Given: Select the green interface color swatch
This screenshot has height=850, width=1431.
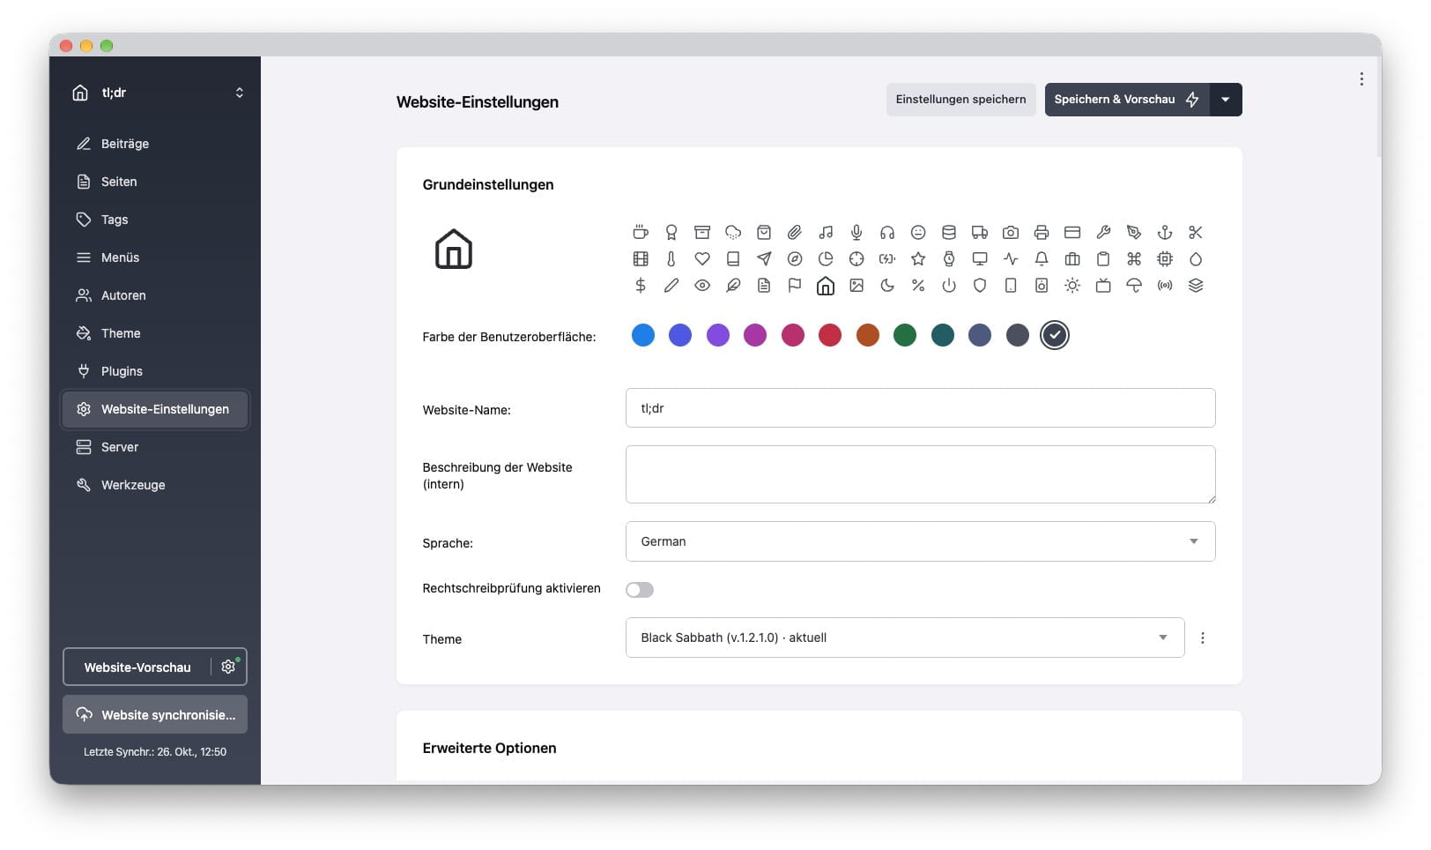Looking at the screenshot, I should coord(905,335).
